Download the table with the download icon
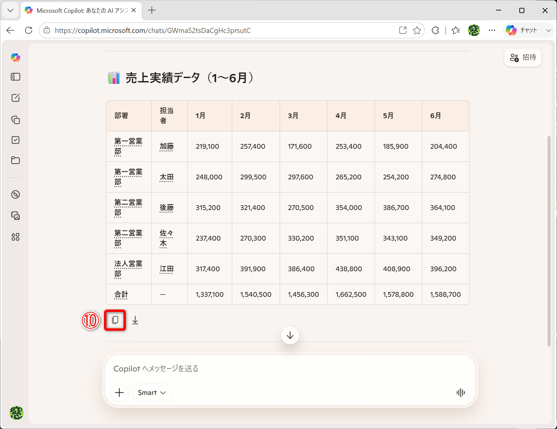The width and height of the screenshot is (557, 429). click(135, 320)
